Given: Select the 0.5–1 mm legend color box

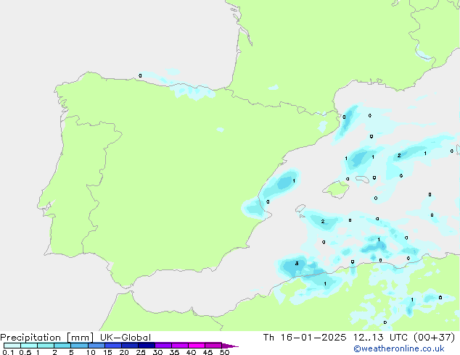Looking at the screenshot, I should (29, 346).
